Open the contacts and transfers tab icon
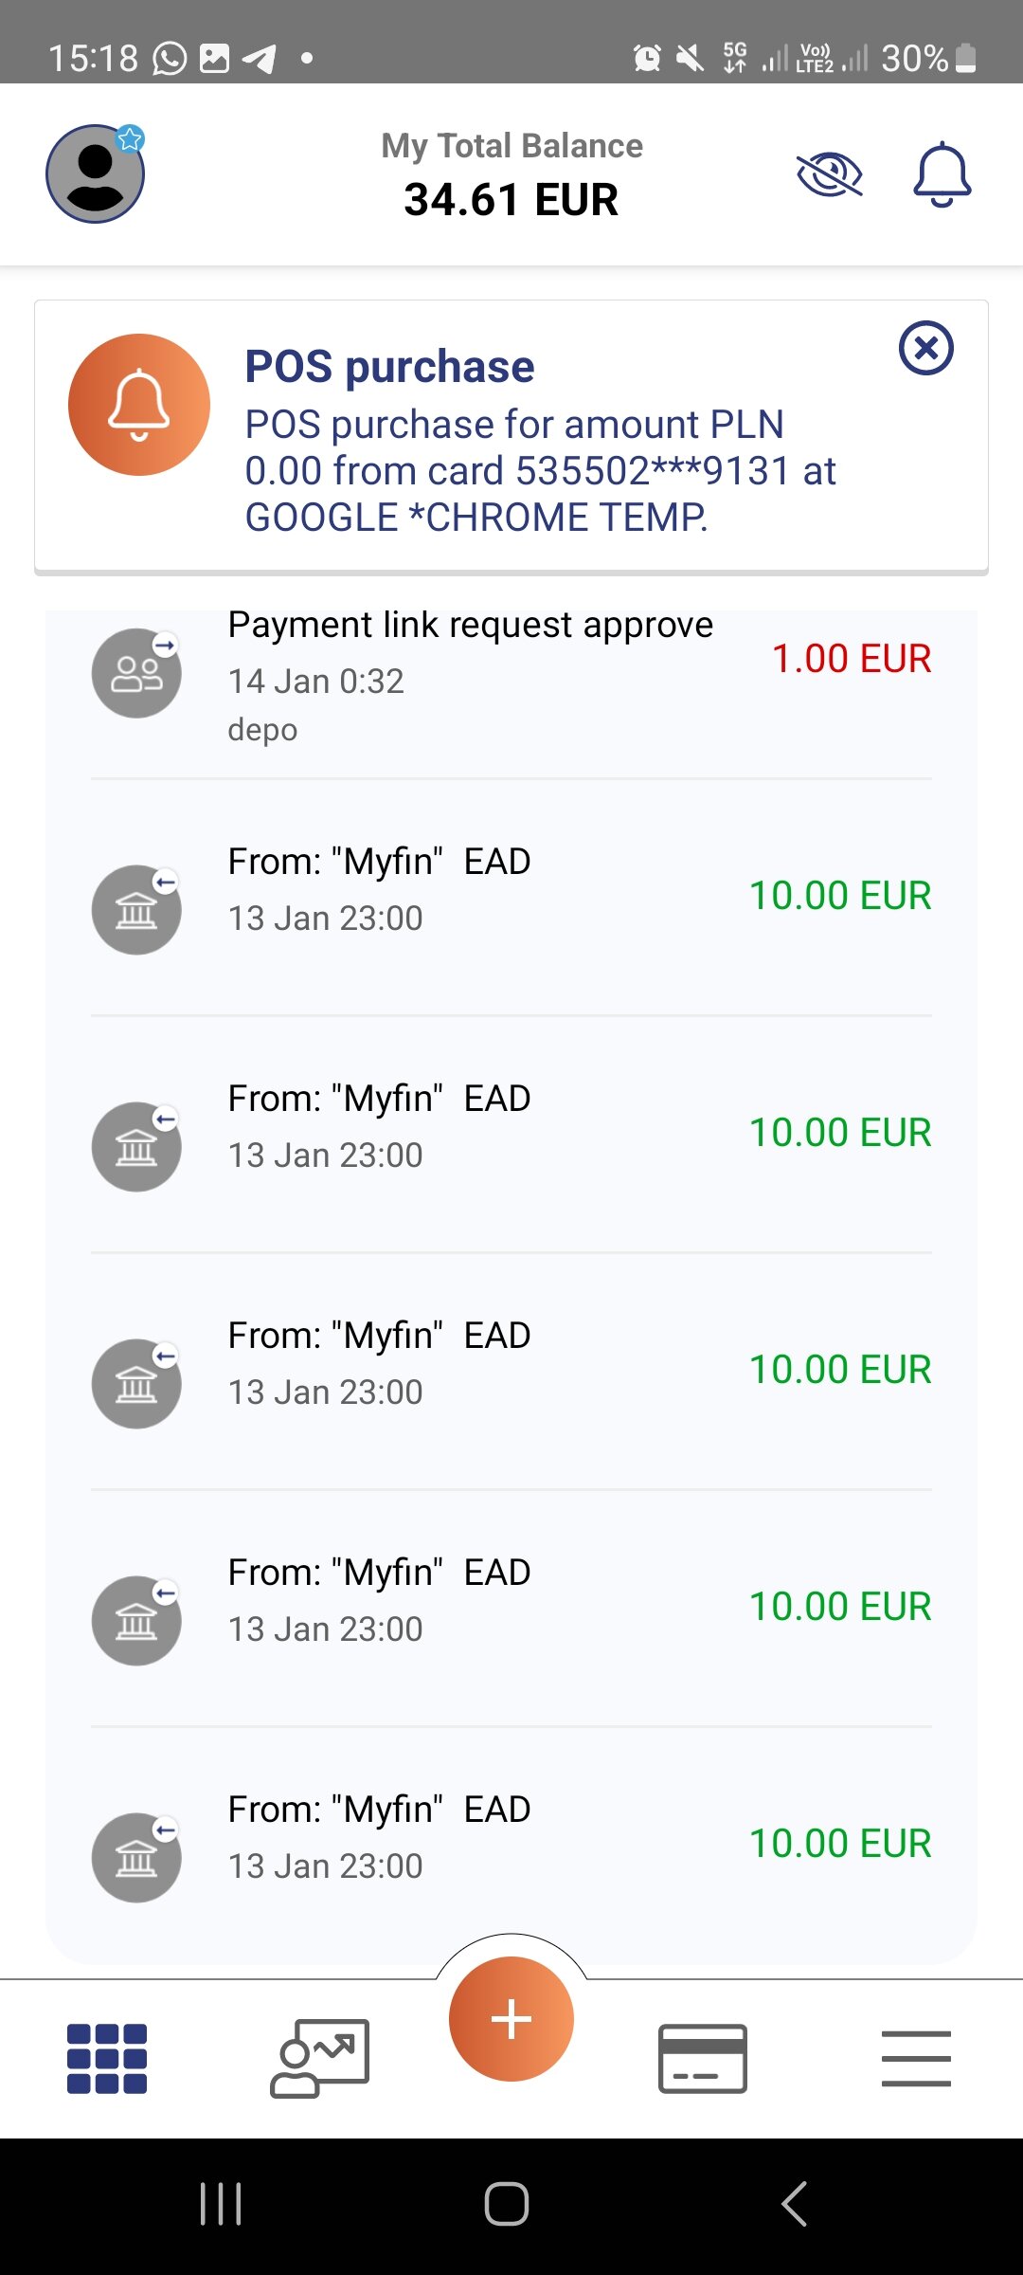The image size is (1023, 2275). [319, 2058]
